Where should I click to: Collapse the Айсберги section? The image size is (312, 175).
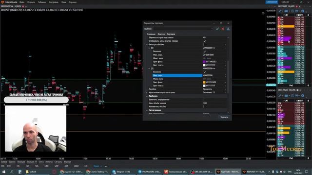(147, 96)
